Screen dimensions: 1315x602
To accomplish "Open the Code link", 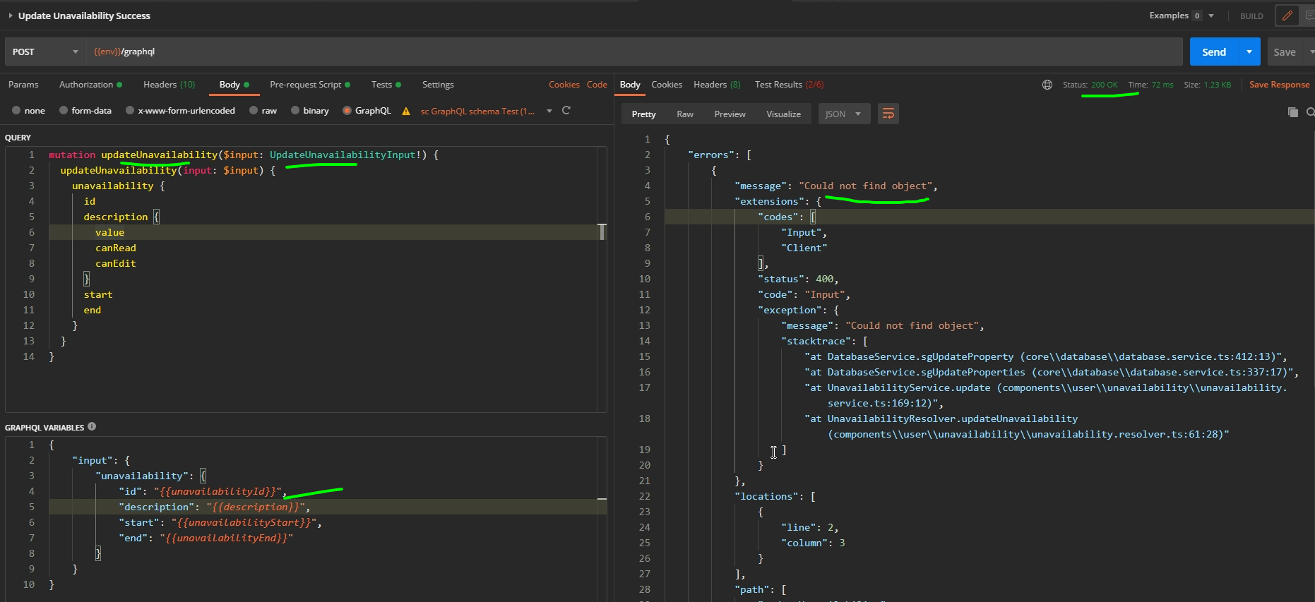I will tap(597, 85).
